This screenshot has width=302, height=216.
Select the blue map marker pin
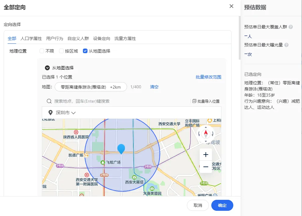click(x=121, y=149)
